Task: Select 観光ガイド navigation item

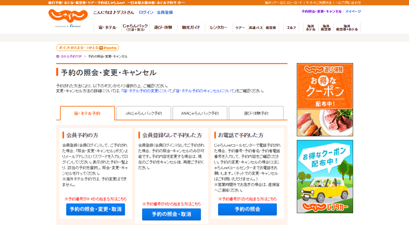Action: point(191,28)
